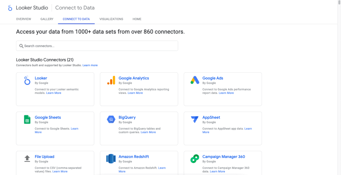Open the BigQuery connector title link

coord(127,117)
